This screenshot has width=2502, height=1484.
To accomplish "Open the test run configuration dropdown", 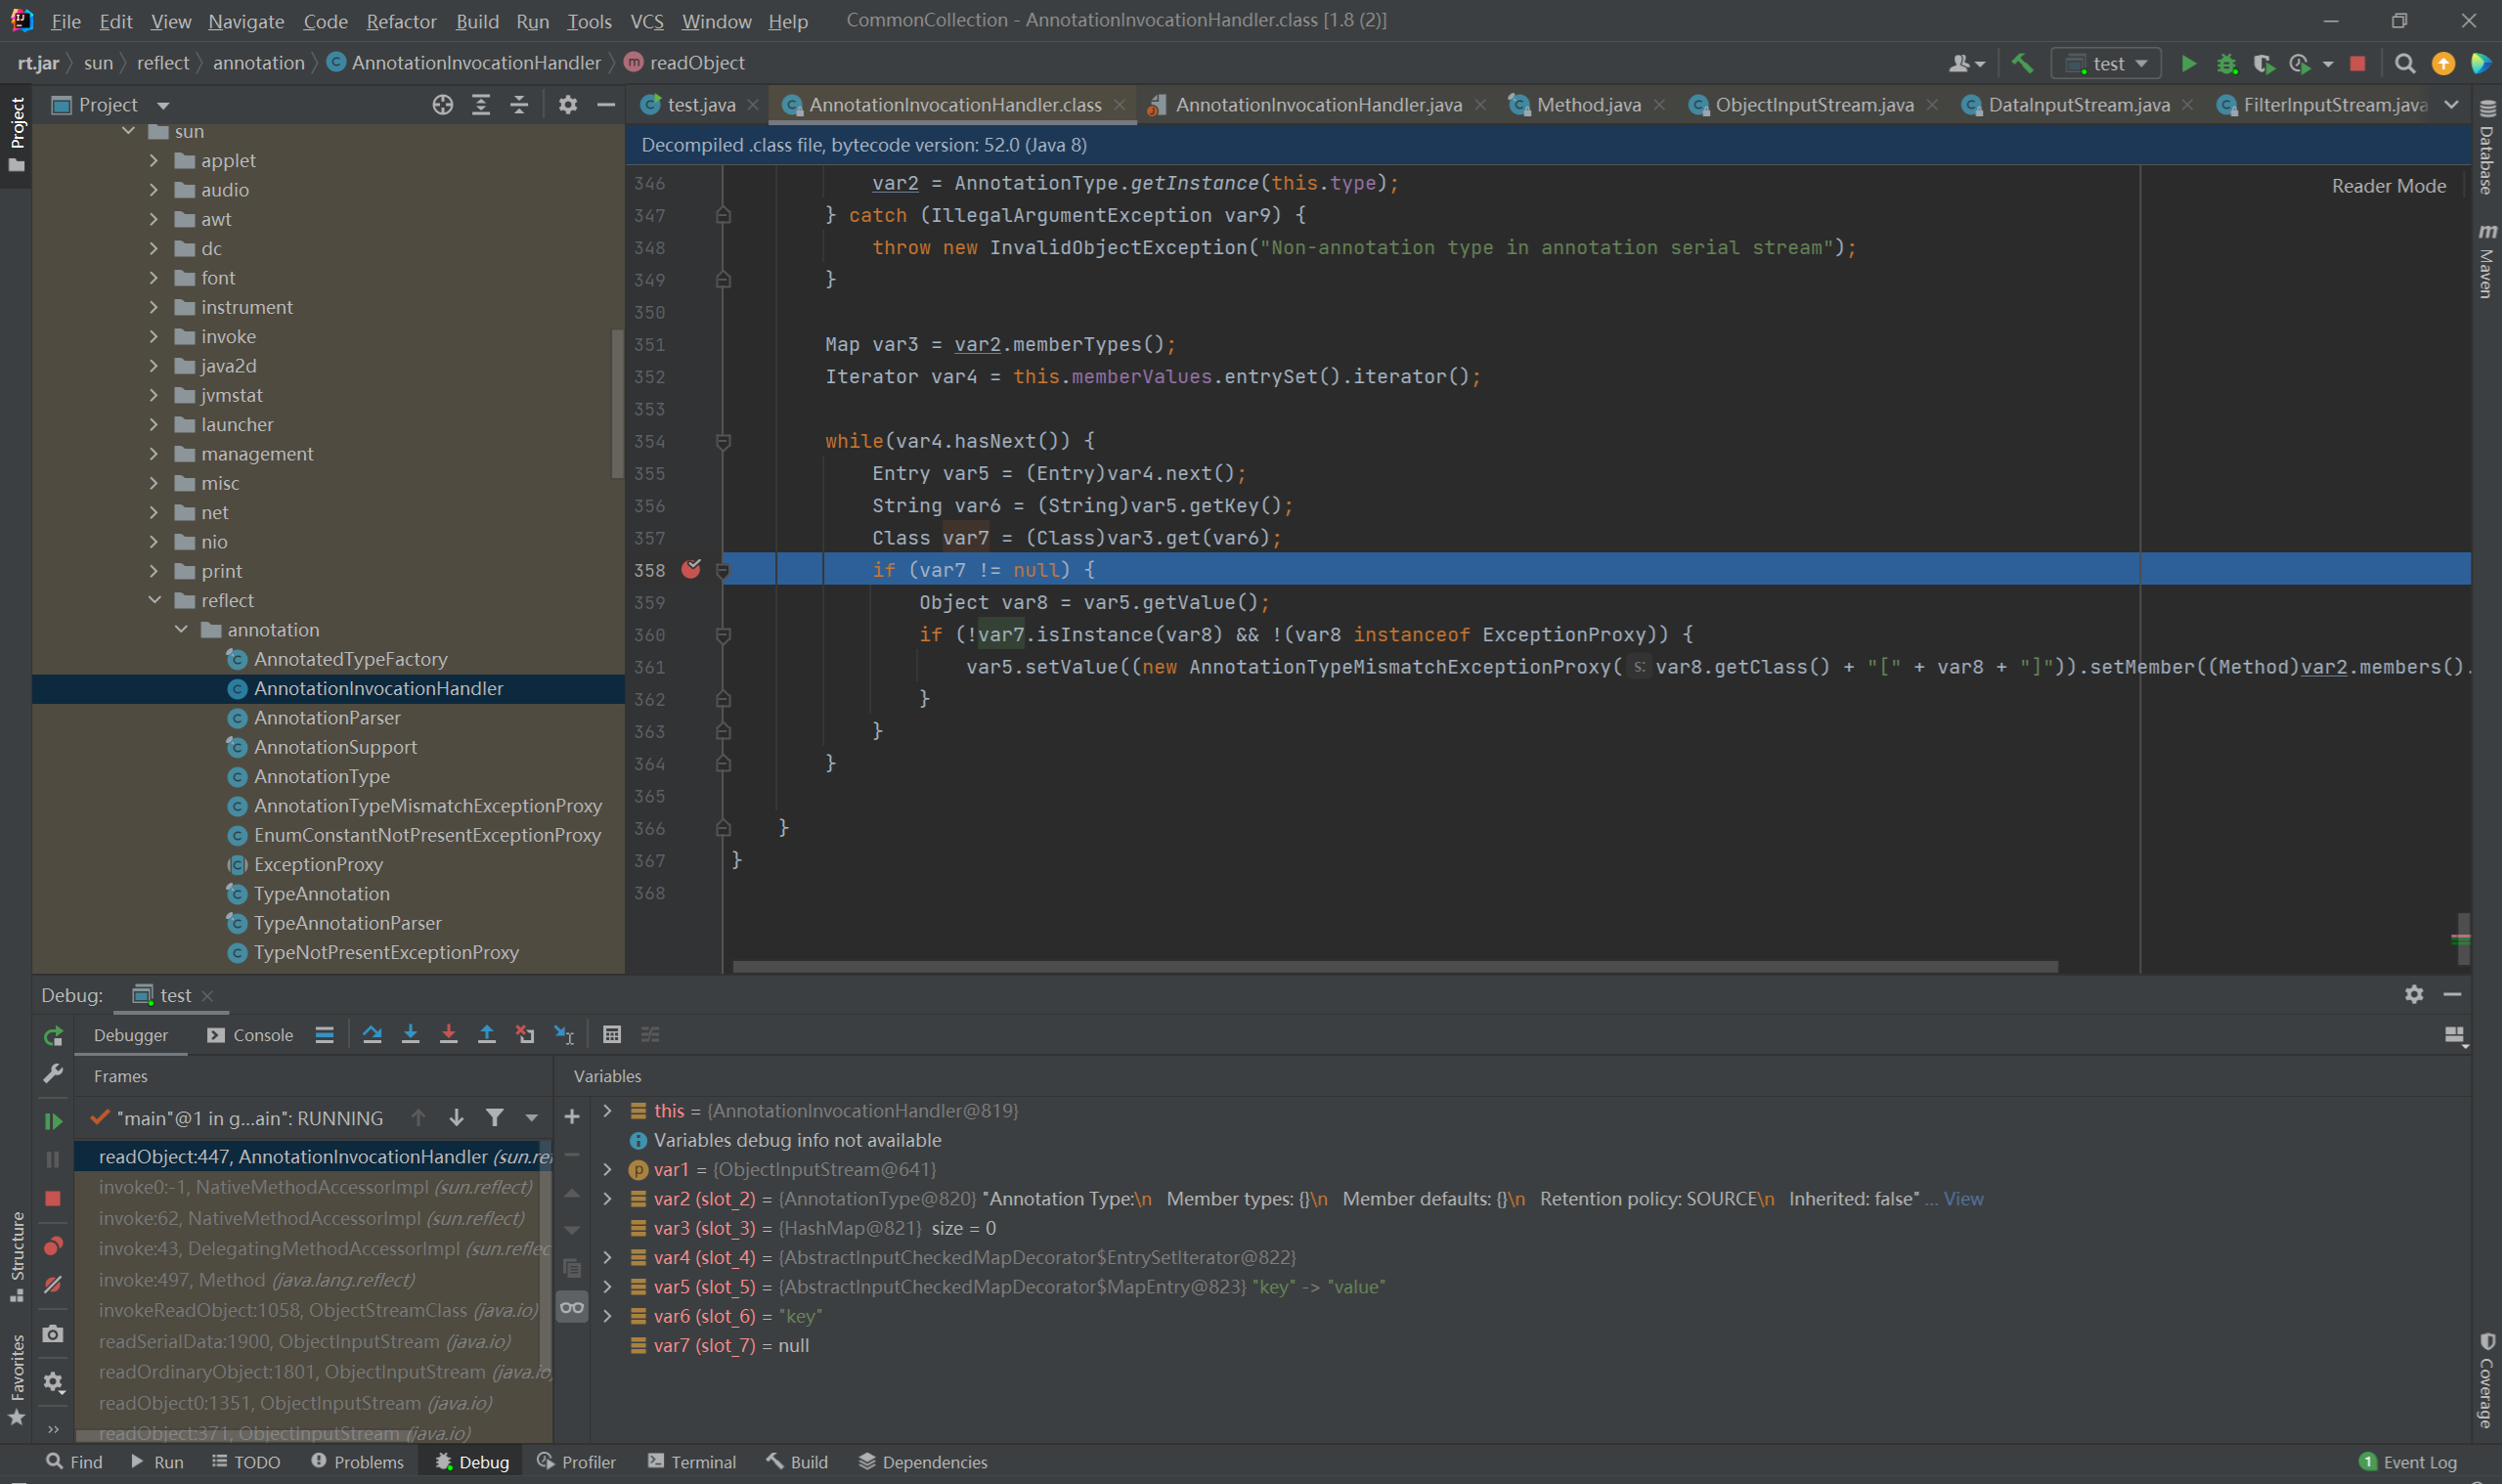I will click(2107, 63).
